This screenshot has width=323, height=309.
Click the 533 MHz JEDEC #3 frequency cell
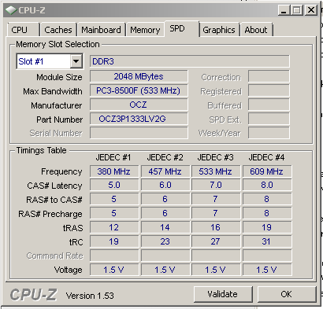point(216,171)
